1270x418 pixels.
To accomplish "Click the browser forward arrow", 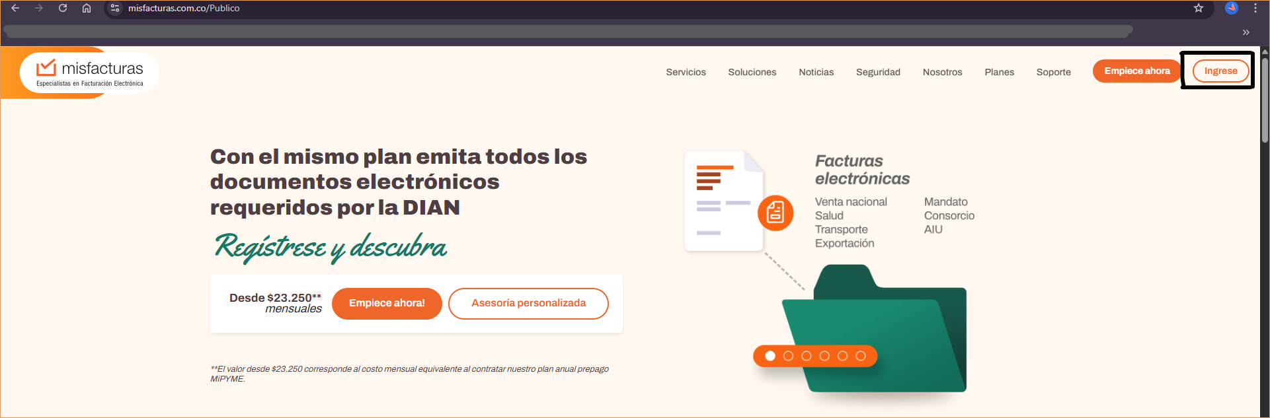I will click(x=39, y=8).
